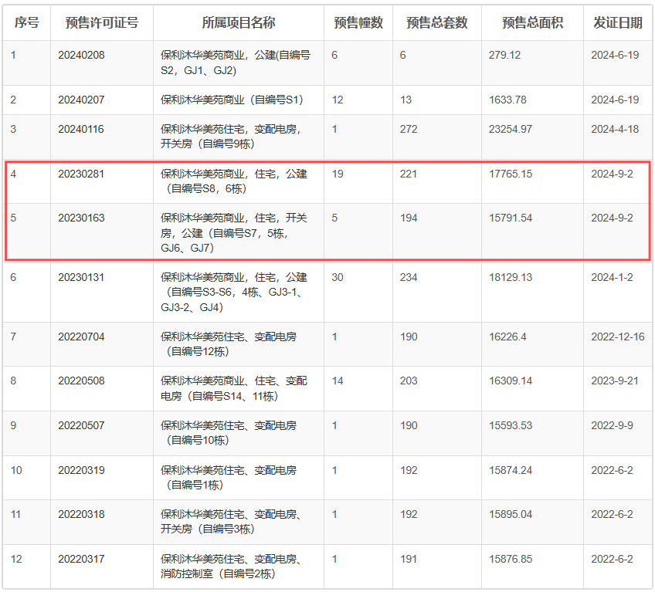655x592 pixels.
Task: Click total area value 15874.24
Action: [x=511, y=470]
